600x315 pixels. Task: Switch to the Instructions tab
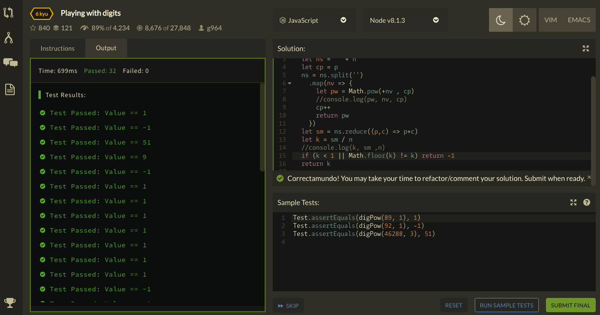click(57, 48)
